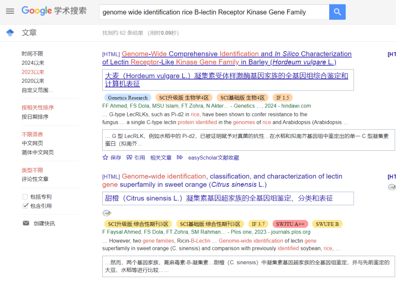
Task: Select the 2023以来 filter
Action: tap(33, 72)
